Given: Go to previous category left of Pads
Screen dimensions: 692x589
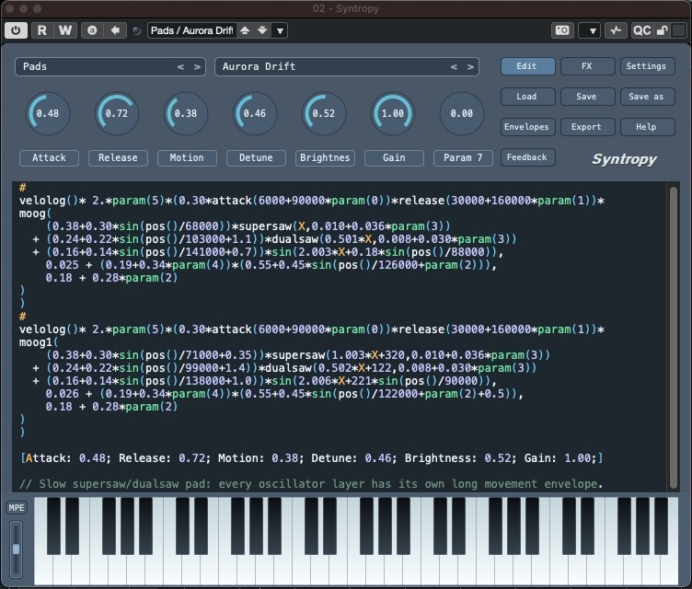Looking at the screenshot, I should (180, 66).
